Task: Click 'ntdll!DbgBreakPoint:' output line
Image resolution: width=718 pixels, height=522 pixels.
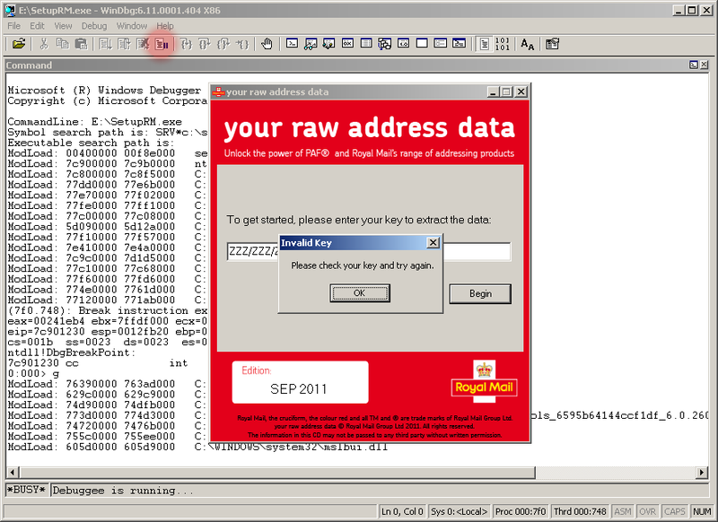Action: point(72,352)
